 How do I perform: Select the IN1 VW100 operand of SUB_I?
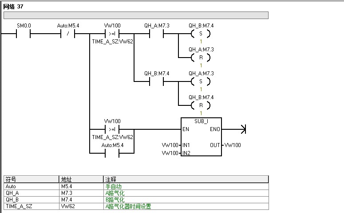point(170,145)
